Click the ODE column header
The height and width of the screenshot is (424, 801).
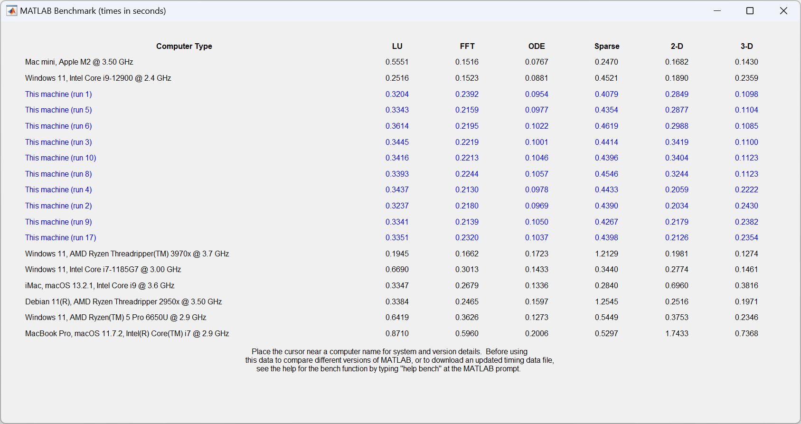(537, 46)
